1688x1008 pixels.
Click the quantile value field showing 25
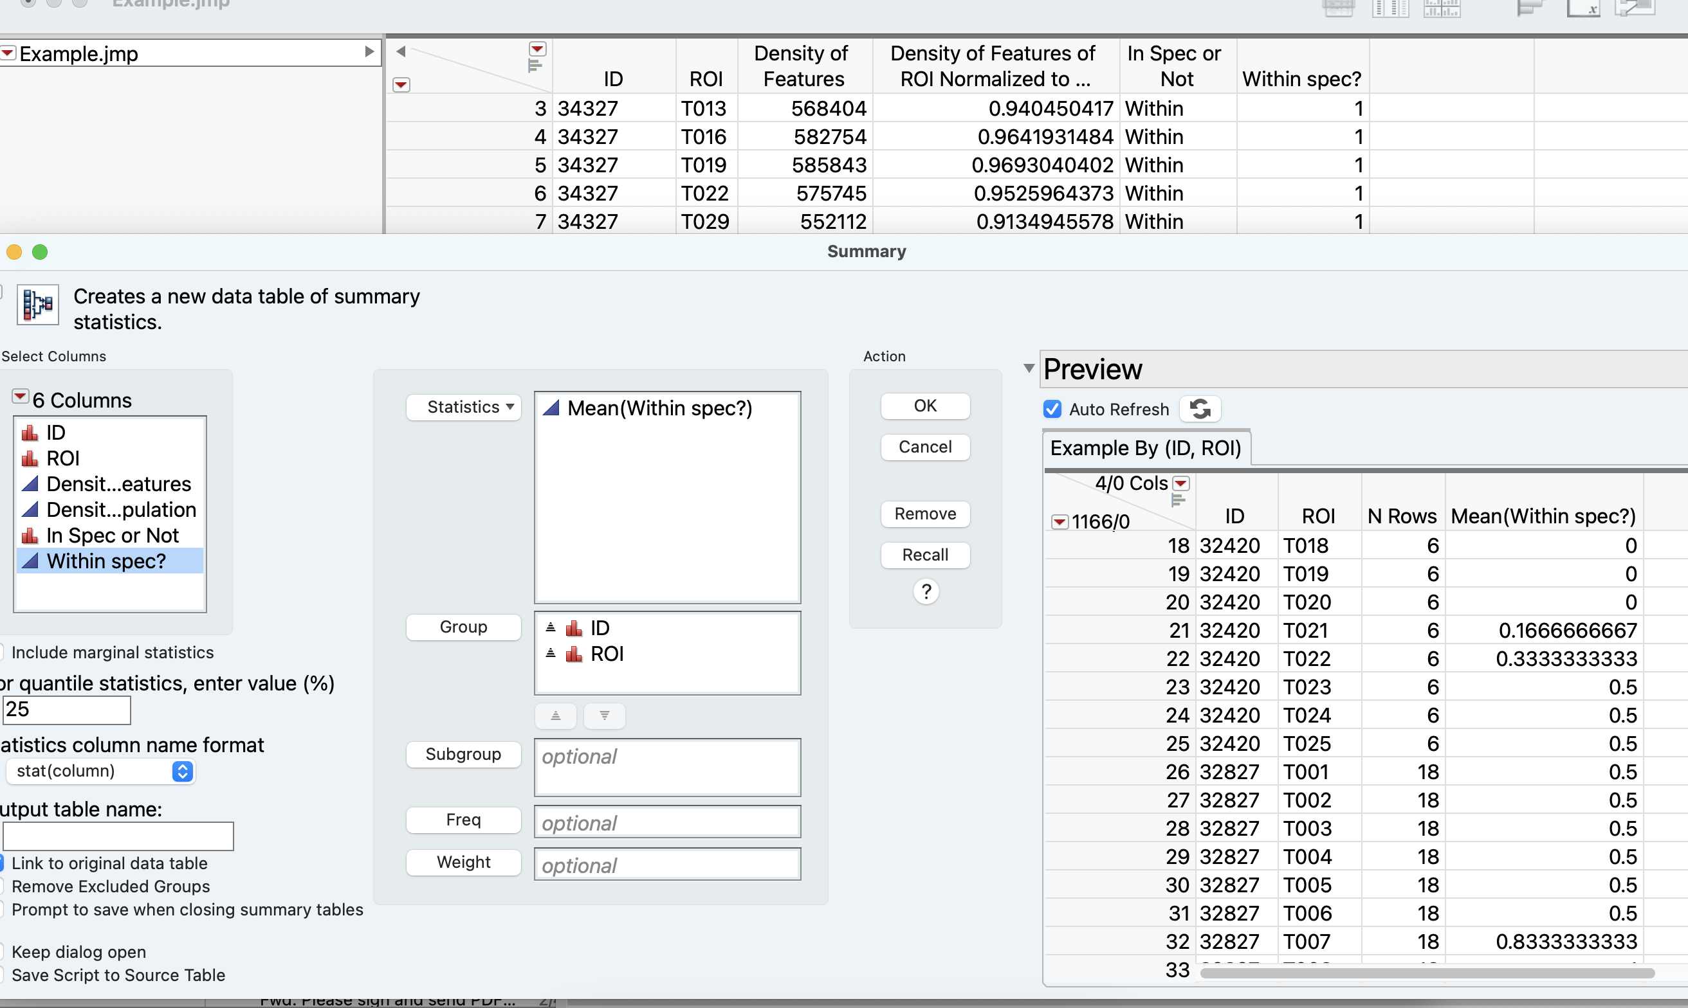pos(66,709)
